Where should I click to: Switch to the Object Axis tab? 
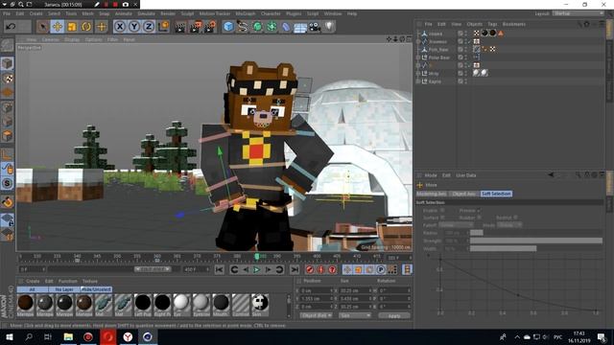(463, 194)
